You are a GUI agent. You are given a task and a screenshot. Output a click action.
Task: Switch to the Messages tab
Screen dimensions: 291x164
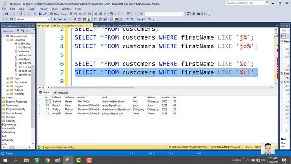(61, 92)
